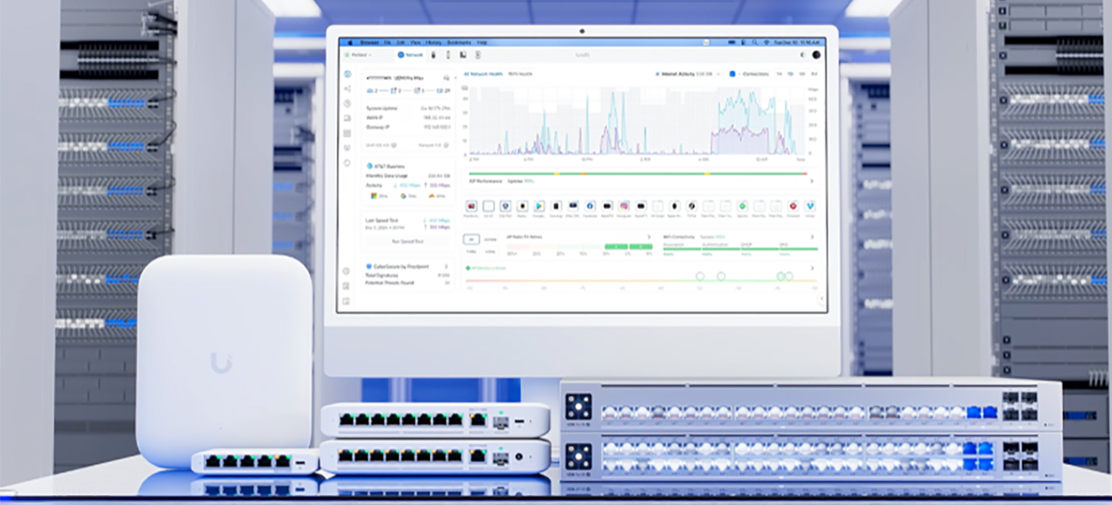Screen dimensions: 1112x505
Task: Click the Facebook app icon in traffic row
Action: click(x=589, y=206)
